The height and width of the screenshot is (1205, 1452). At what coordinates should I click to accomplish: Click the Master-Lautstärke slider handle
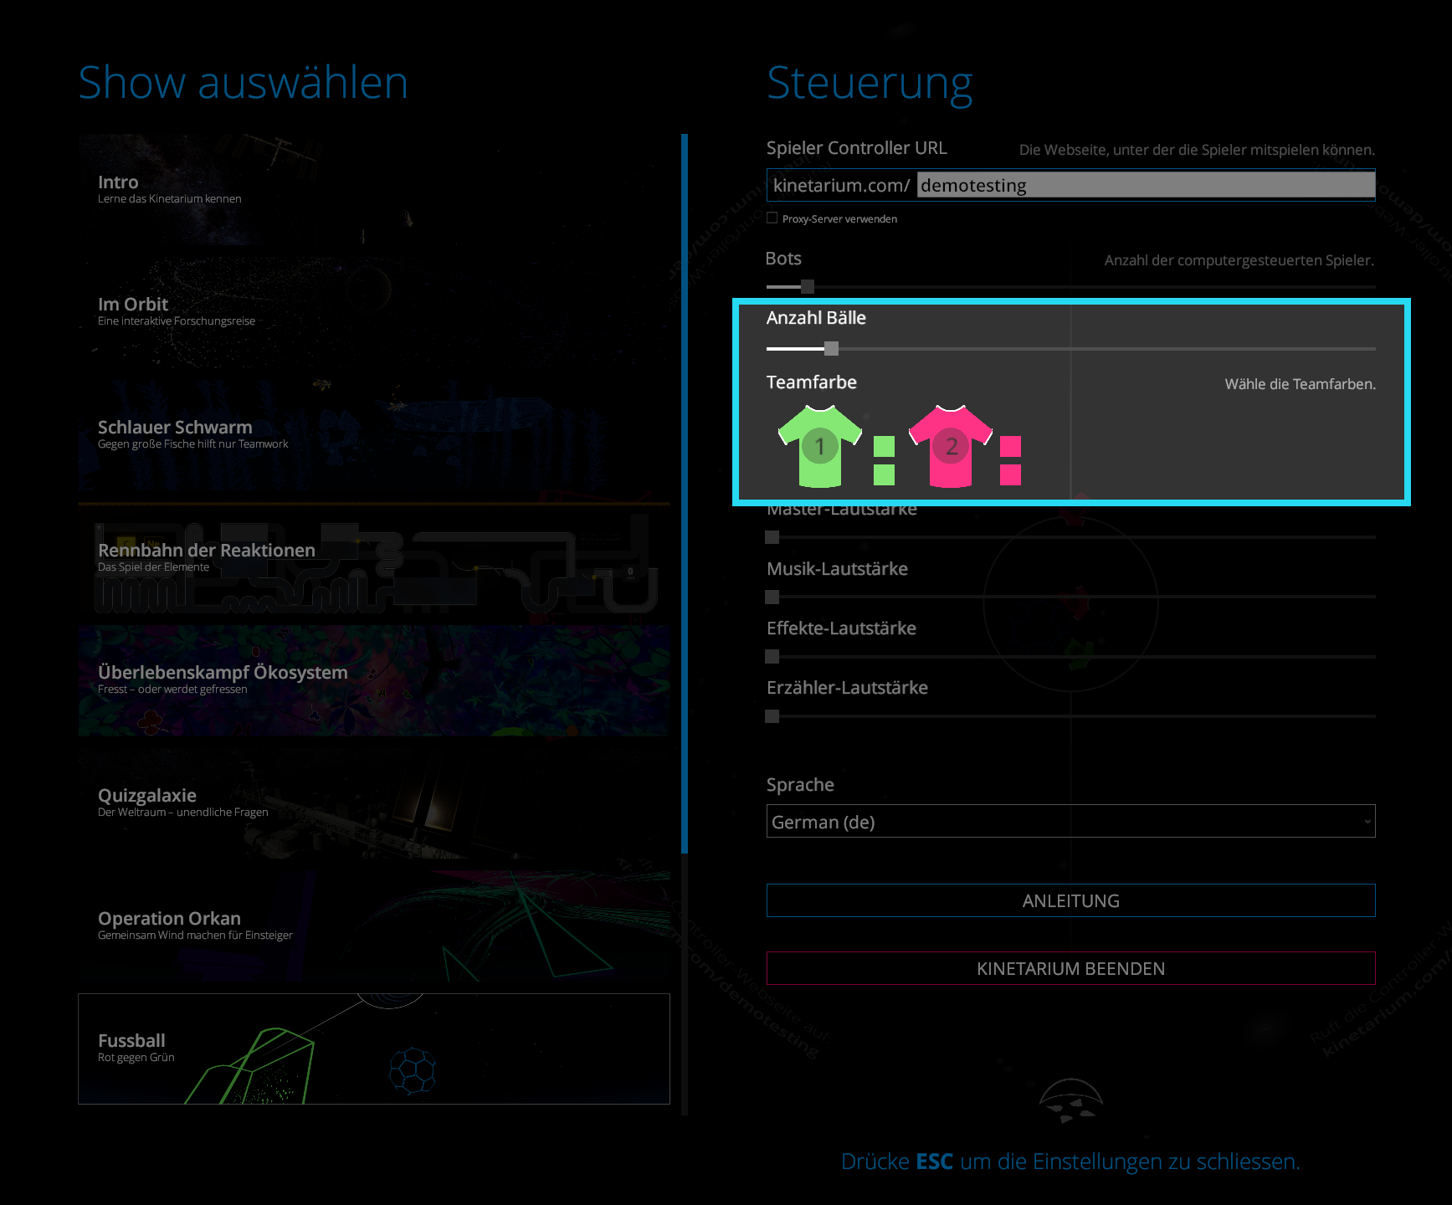[772, 537]
